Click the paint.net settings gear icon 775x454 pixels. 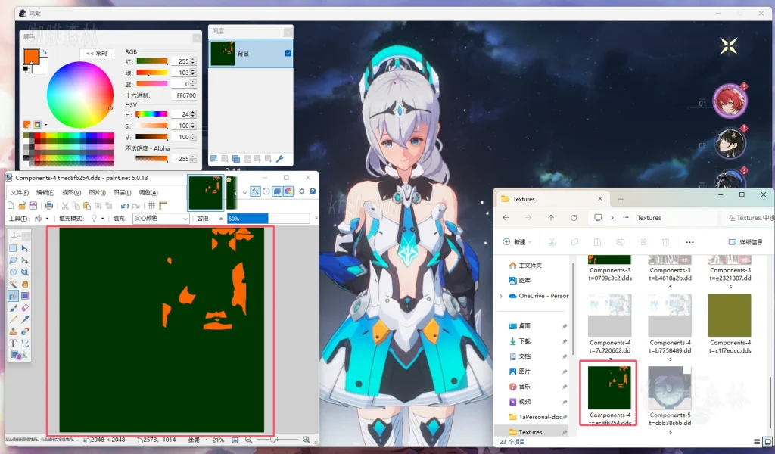click(x=302, y=191)
